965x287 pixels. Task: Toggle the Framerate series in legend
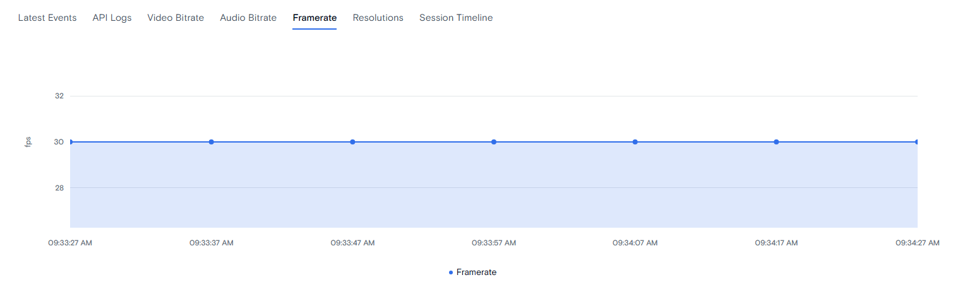tap(472, 272)
